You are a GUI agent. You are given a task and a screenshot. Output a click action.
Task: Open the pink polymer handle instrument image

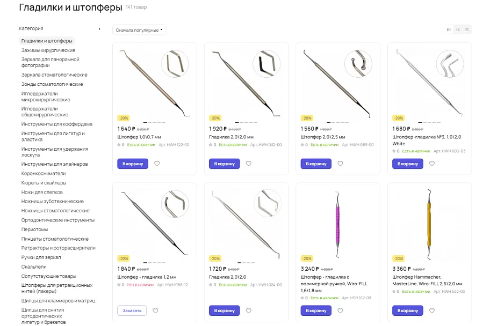coord(338,224)
